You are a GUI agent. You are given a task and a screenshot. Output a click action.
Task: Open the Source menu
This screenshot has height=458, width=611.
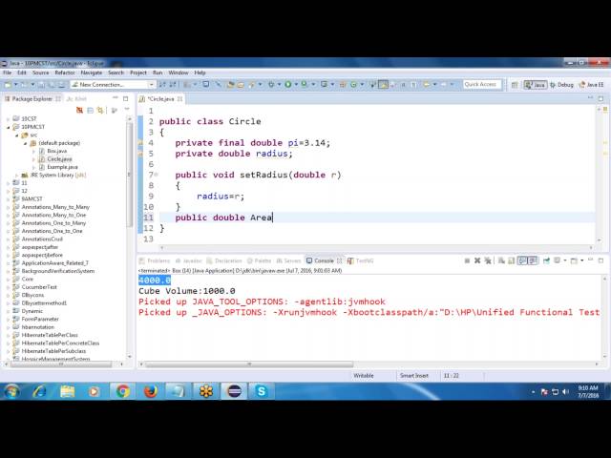(40, 73)
